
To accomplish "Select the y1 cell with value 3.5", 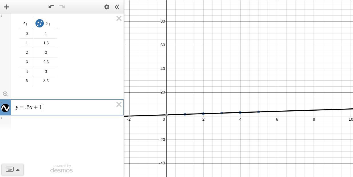I will click(x=46, y=81).
